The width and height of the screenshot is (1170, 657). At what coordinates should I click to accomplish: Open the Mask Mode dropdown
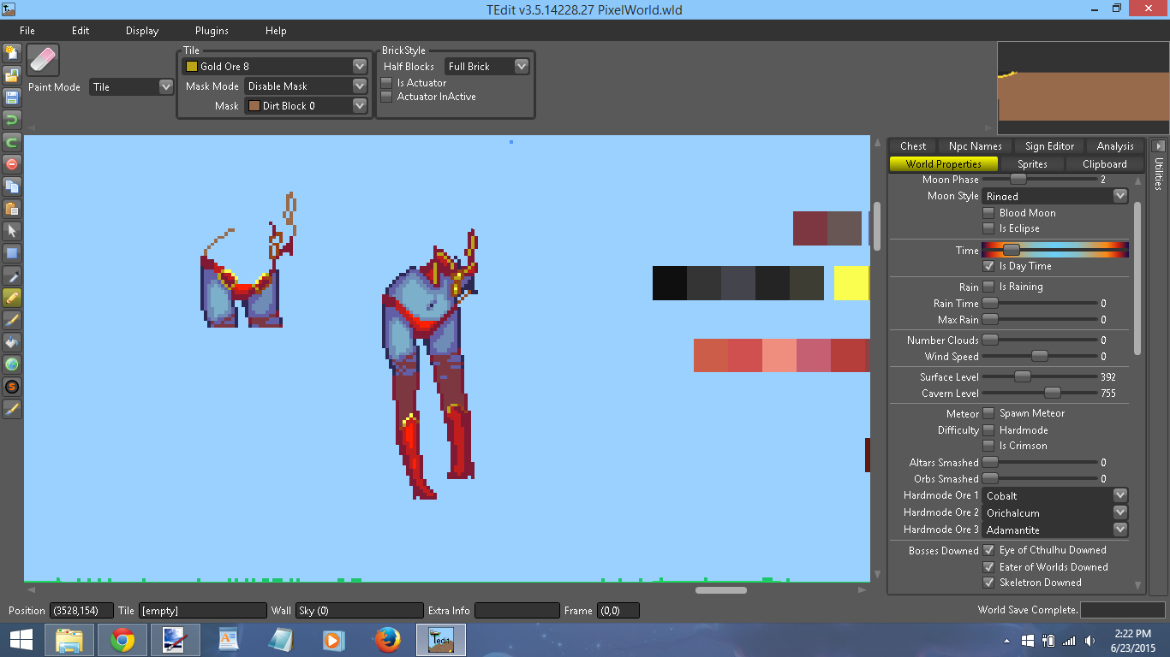pyautogui.click(x=306, y=86)
